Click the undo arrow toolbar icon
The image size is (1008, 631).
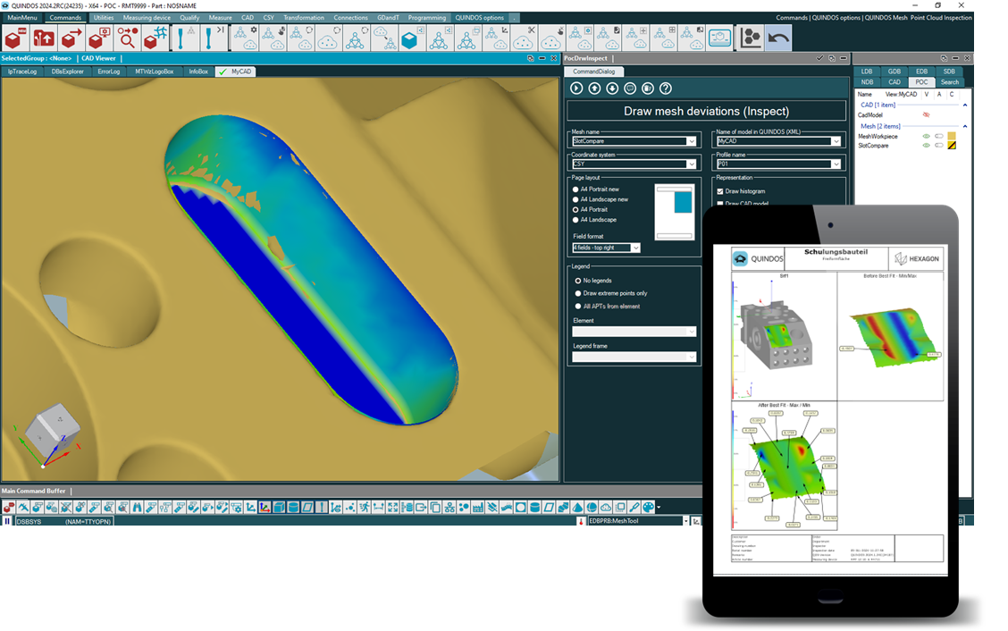(778, 38)
